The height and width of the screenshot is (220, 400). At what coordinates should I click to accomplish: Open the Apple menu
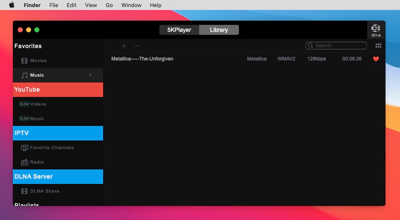12,5
